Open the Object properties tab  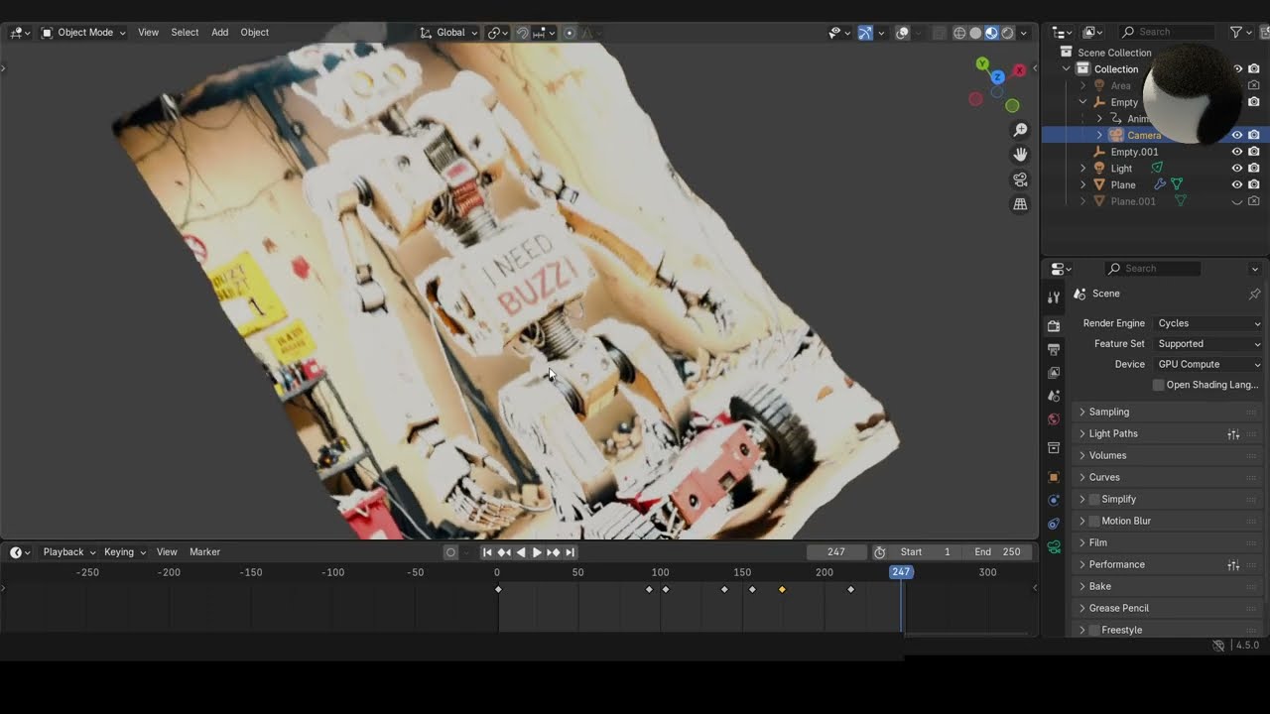tap(1054, 477)
